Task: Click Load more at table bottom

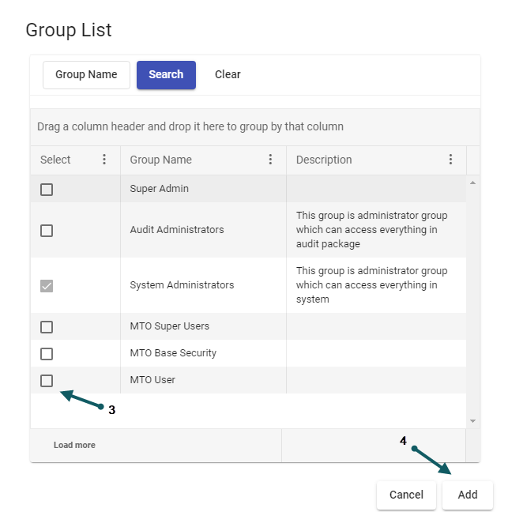Action: point(74,446)
